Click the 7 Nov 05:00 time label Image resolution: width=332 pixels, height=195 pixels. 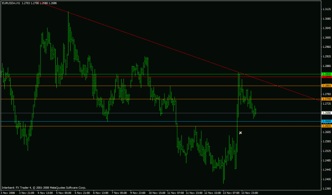pyautogui.click(x=119, y=193)
